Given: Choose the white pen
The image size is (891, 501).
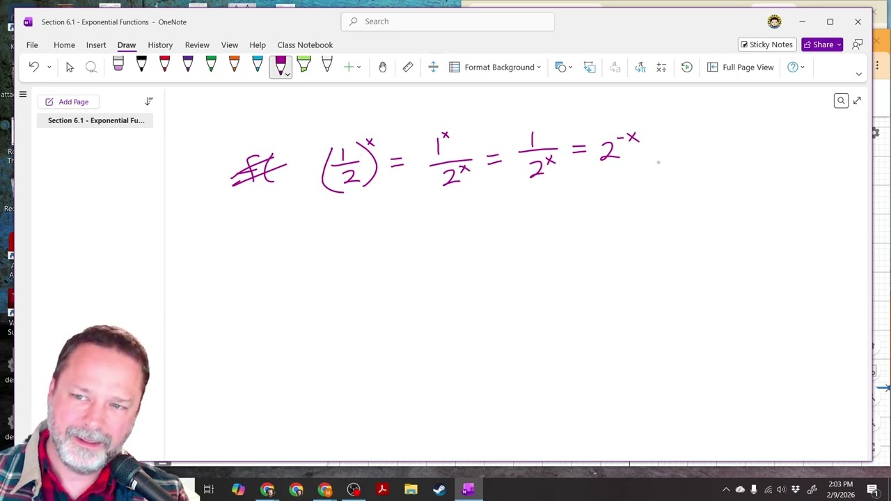Looking at the screenshot, I should [327, 65].
